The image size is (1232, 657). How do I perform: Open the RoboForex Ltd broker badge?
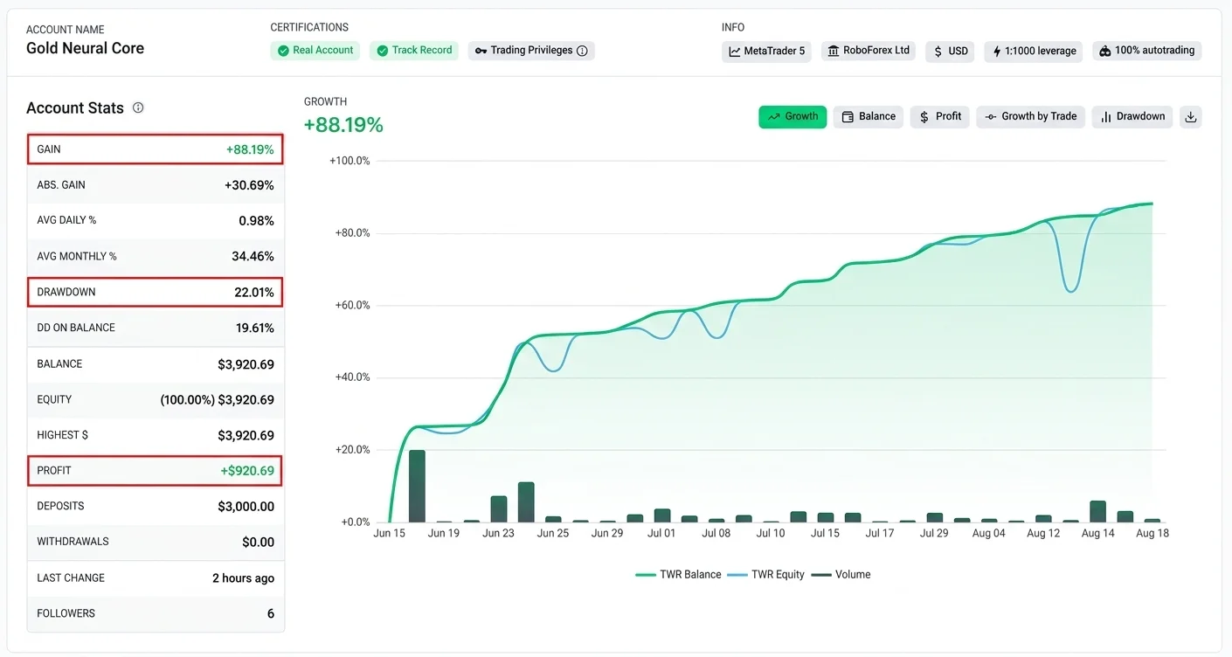tap(869, 52)
